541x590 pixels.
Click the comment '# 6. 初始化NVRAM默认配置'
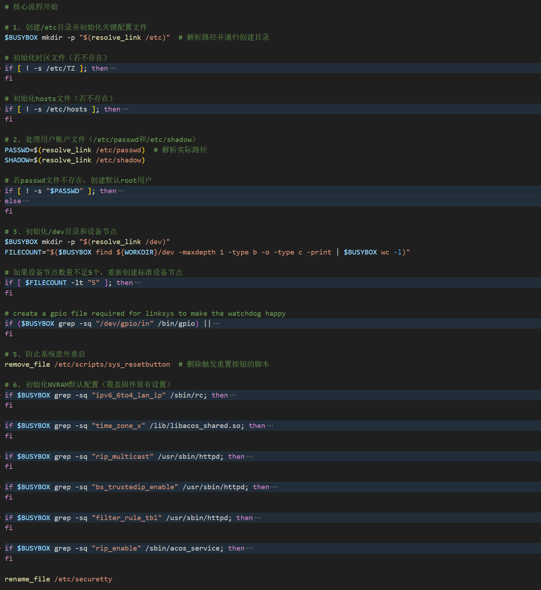pyautogui.click(x=88, y=385)
